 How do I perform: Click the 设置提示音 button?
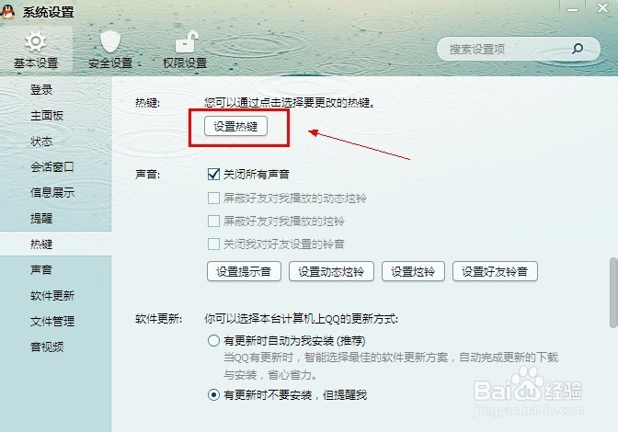click(x=244, y=271)
